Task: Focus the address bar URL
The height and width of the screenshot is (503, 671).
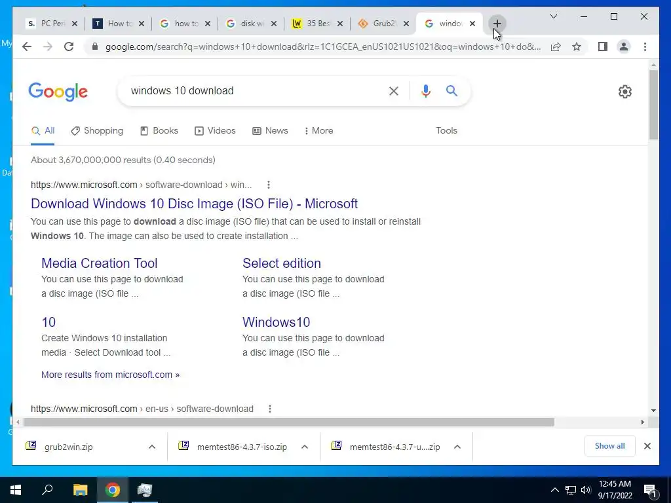Action: [323, 47]
